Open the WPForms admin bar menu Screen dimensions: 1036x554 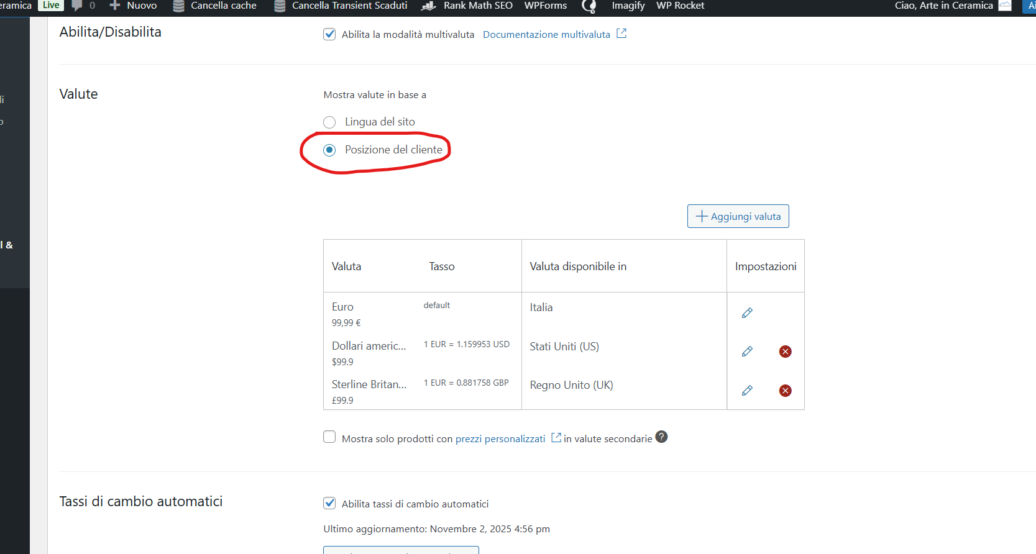pyautogui.click(x=546, y=6)
